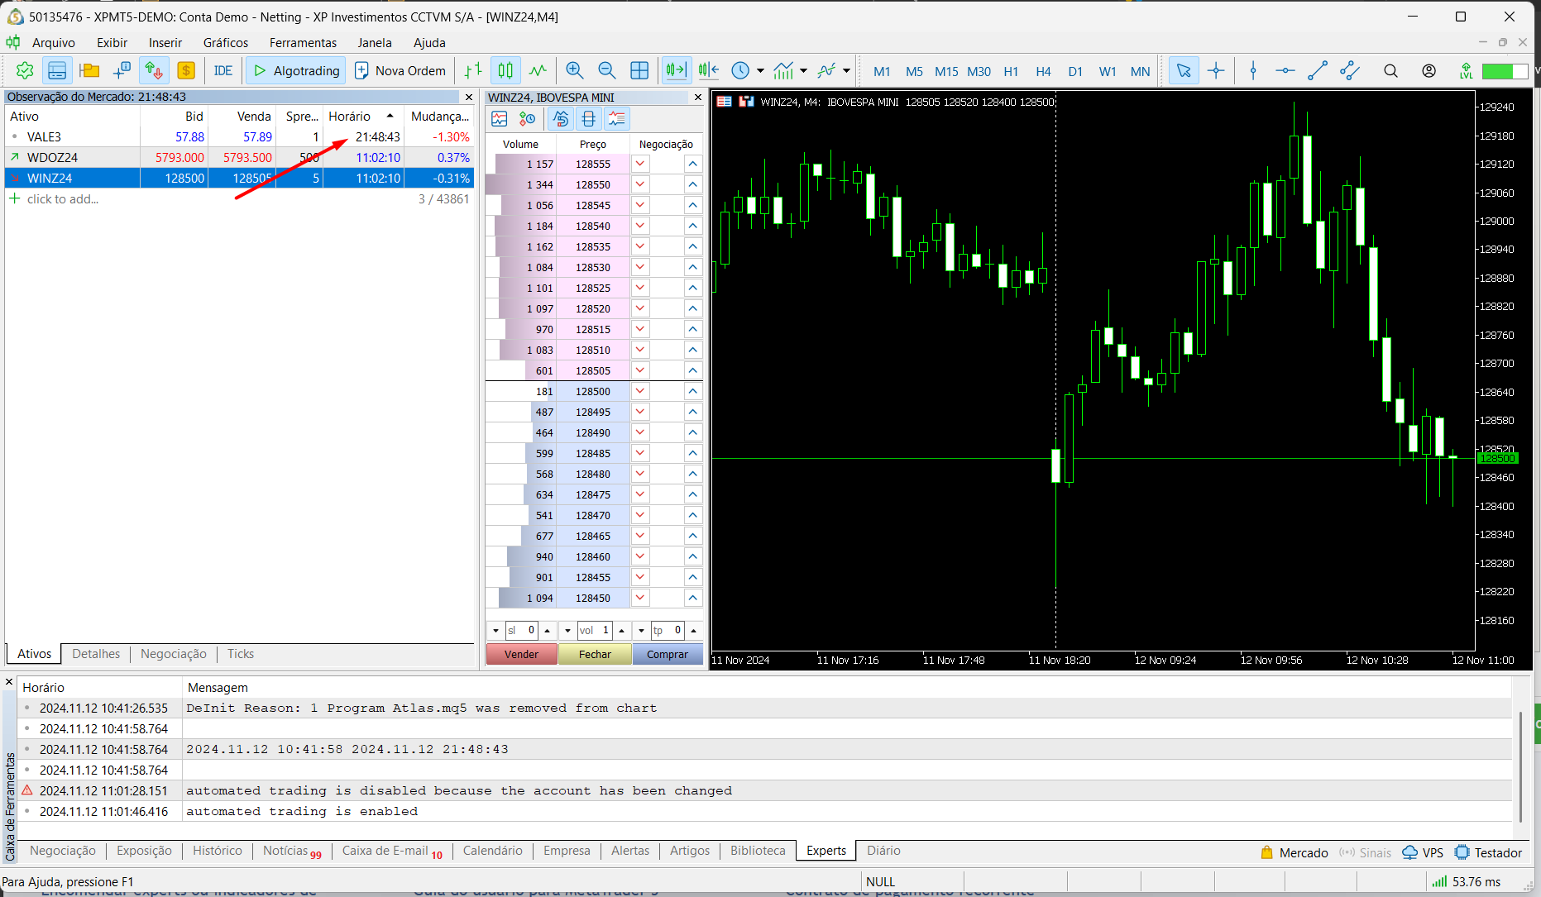Select the trendline drawing tool

pos(1318,71)
